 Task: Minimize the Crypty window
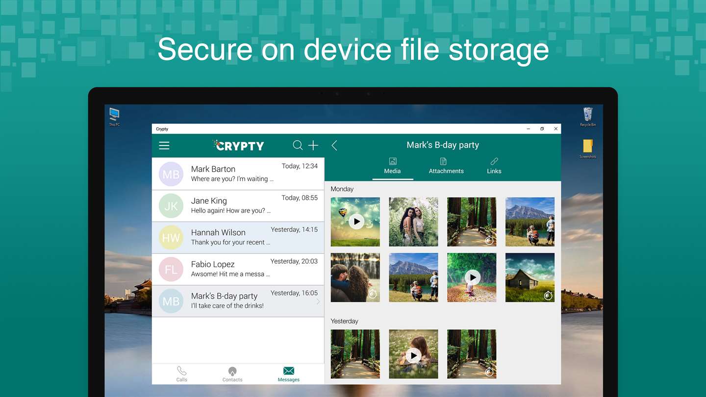coord(529,129)
